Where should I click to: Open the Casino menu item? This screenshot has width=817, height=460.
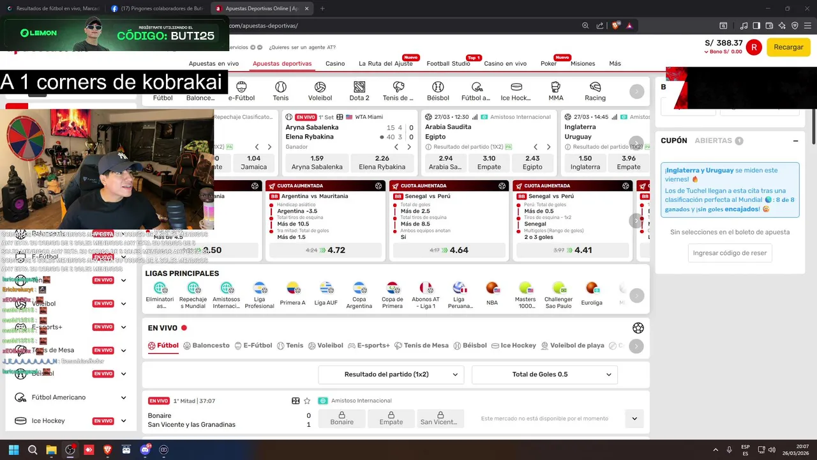335,63
